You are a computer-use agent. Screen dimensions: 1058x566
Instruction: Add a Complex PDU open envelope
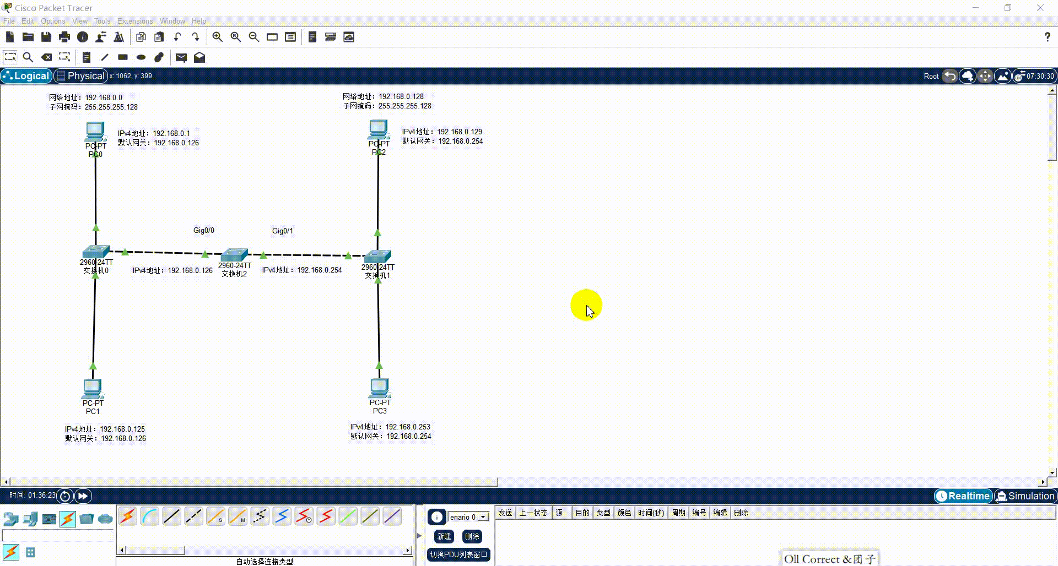coord(199,57)
